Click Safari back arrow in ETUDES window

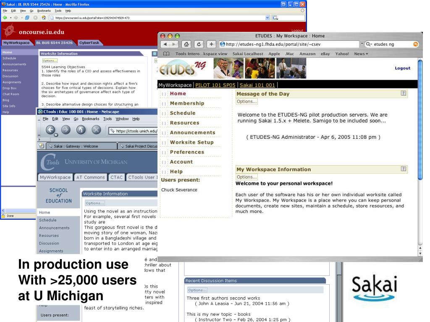click(x=165, y=44)
